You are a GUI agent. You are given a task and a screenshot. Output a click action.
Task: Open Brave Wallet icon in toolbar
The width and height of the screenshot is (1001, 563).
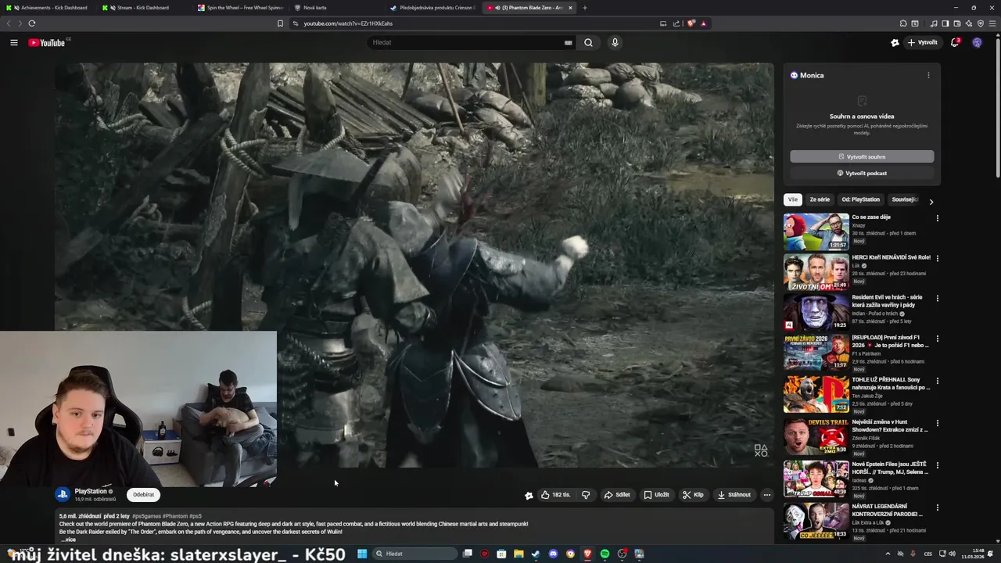pos(956,23)
